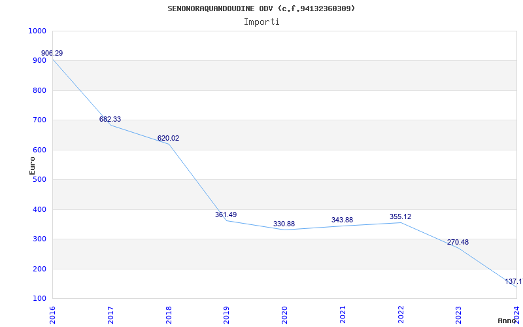523x327 pixels.
Task: Click the 800 y-axis tick label
Action: tap(39, 90)
